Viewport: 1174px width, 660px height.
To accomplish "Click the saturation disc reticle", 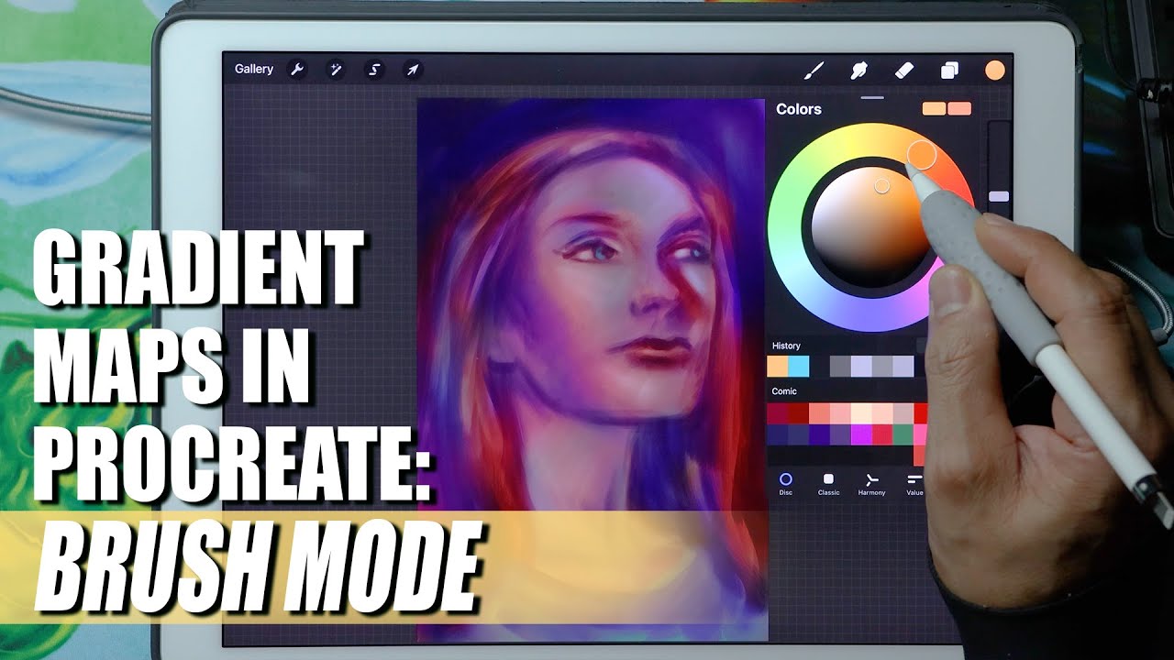I will point(881,186).
